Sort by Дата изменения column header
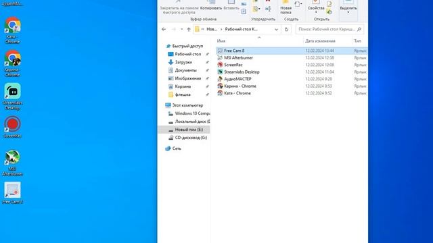 (320, 41)
